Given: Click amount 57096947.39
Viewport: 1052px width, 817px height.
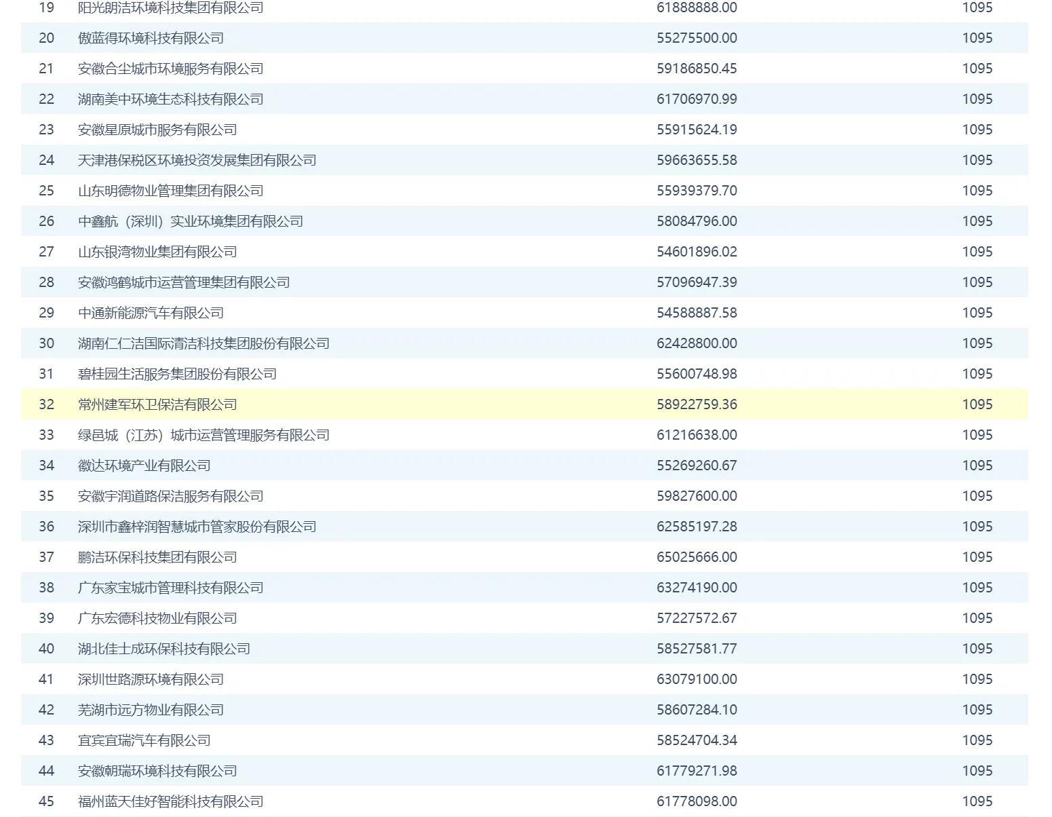Looking at the screenshot, I should (x=697, y=282).
